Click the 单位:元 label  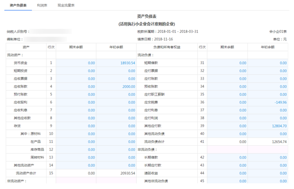coord(280,39)
